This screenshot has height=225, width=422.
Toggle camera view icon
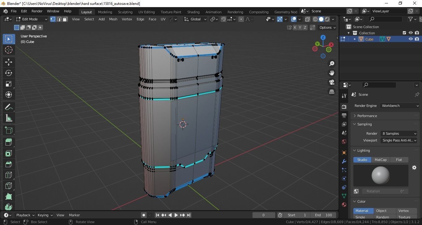pyautogui.click(x=332, y=82)
